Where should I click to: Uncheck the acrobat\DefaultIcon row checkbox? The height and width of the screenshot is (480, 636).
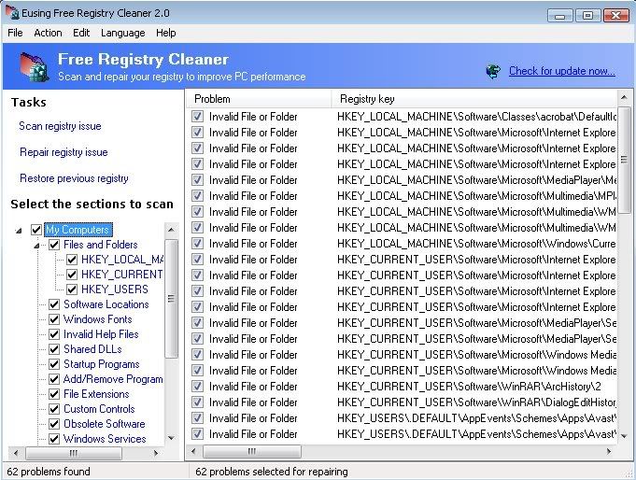198,117
